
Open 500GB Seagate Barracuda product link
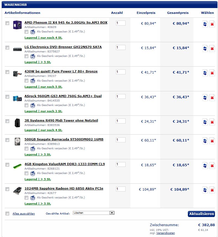click(x=64, y=139)
